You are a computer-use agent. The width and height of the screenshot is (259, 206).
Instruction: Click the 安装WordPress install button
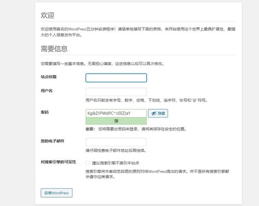(56, 193)
